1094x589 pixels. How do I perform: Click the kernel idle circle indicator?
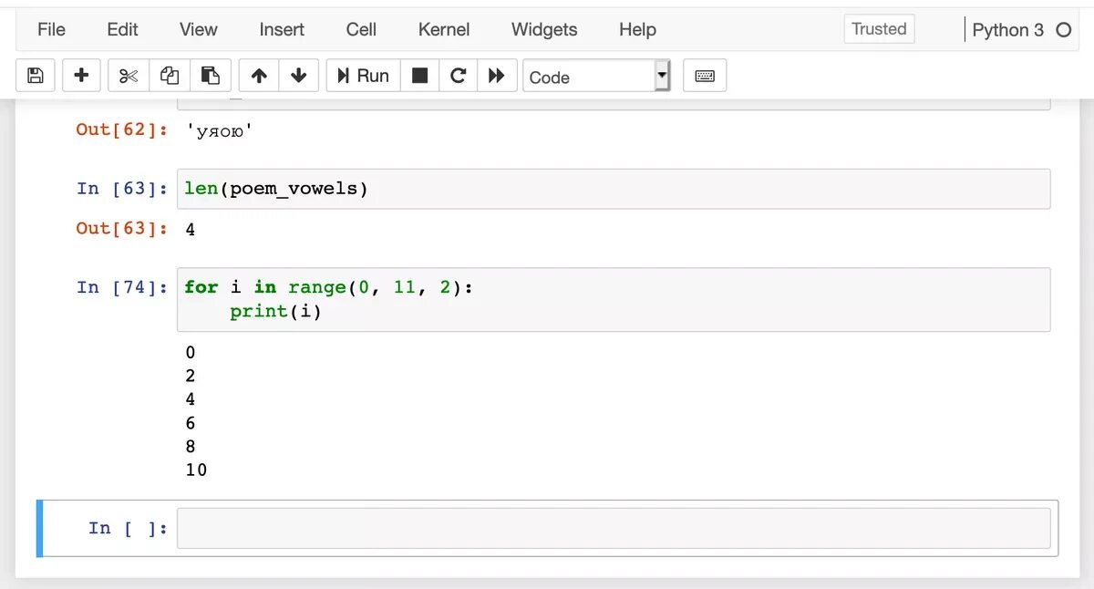[1063, 30]
